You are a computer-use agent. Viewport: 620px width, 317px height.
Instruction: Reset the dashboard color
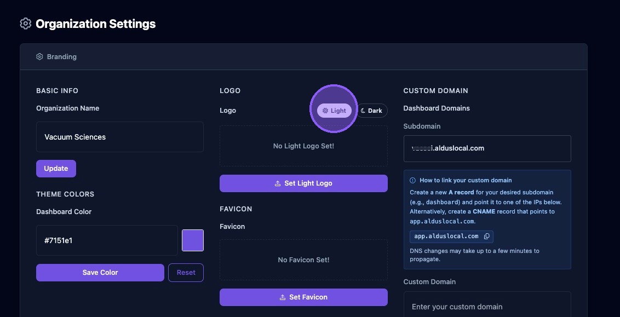tap(186, 272)
